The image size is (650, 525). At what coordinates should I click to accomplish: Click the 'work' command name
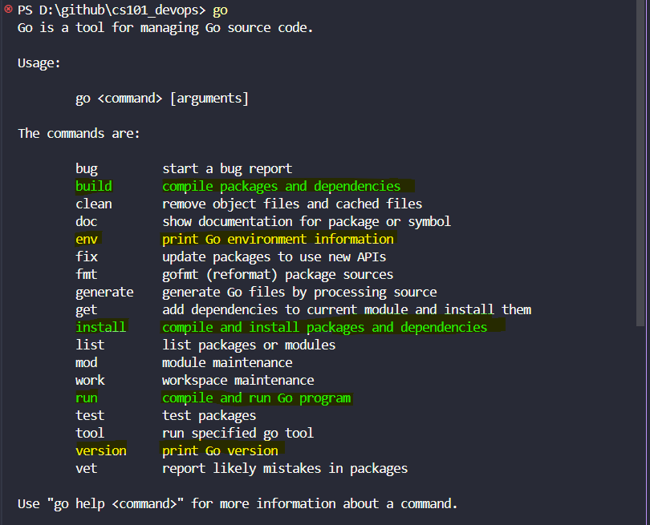pos(90,380)
